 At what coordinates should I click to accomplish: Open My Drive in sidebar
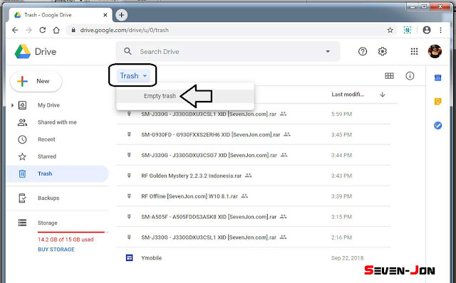coord(48,105)
